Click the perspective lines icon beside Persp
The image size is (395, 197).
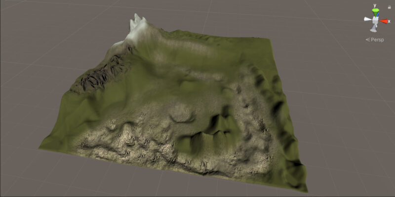(x=367, y=39)
